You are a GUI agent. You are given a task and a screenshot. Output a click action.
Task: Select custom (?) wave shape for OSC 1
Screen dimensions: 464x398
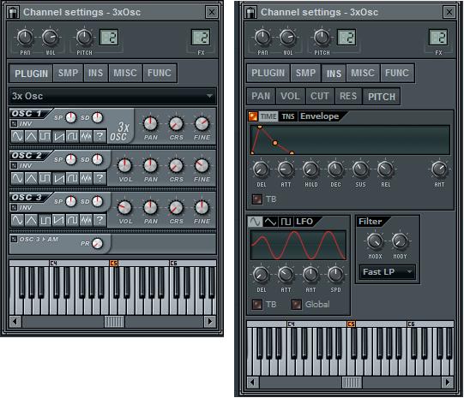(99, 136)
